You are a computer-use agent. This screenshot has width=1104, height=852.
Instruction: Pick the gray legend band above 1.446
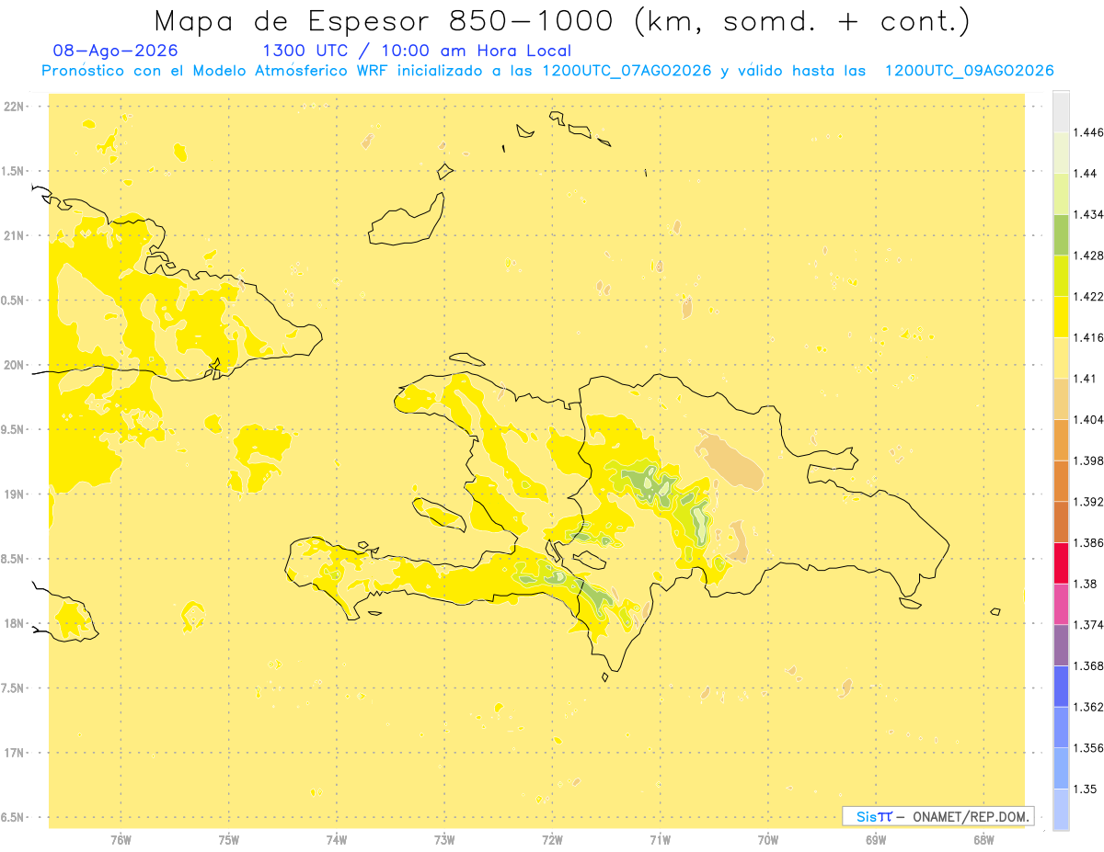1061,111
